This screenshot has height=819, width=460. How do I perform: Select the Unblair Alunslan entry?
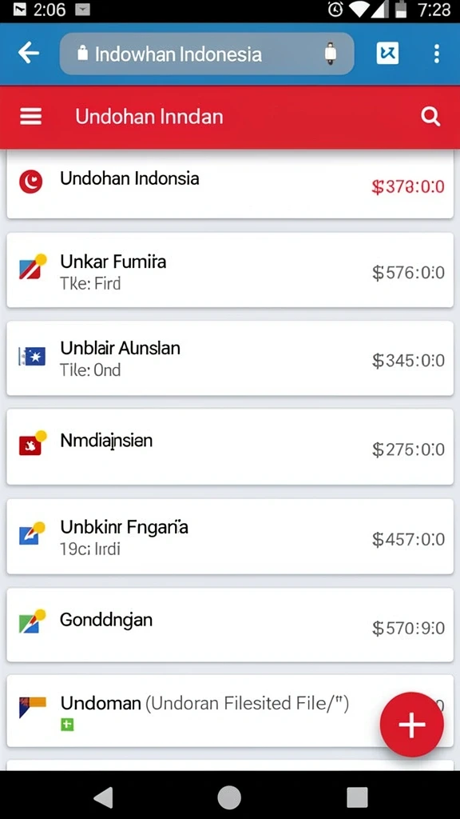(230, 358)
